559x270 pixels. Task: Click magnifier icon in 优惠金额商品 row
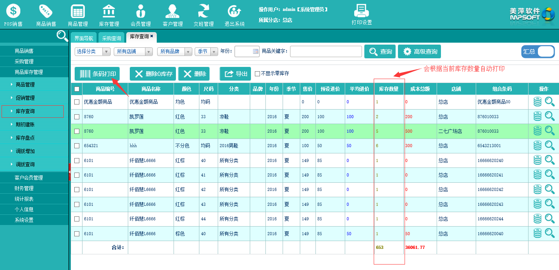tap(550, 102)
